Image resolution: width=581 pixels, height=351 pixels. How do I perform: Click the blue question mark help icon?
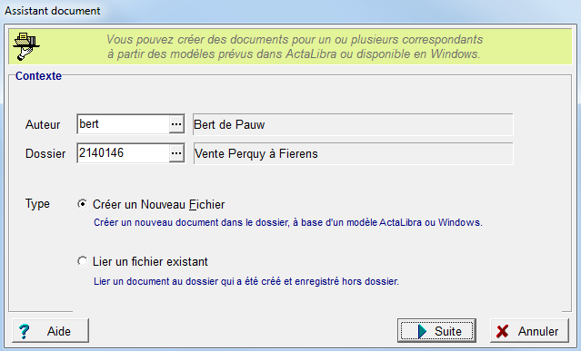pyautogui.click(x=24, y=331)
